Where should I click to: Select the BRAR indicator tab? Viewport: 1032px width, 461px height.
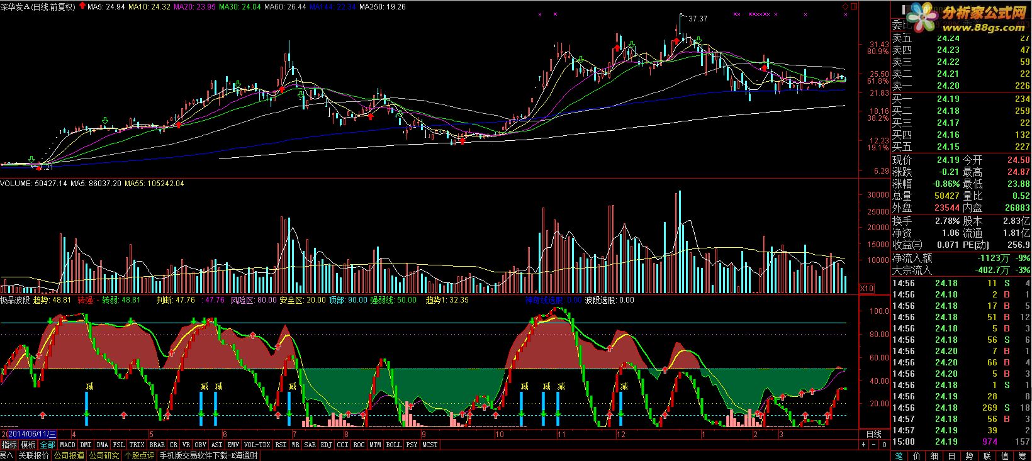point(157,445)
